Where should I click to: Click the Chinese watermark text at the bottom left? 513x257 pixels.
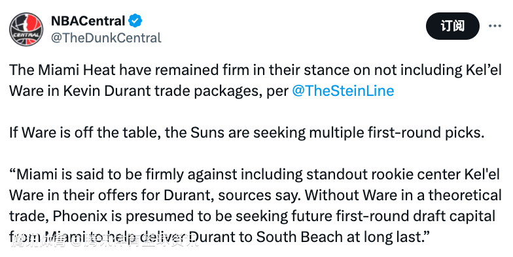[x=104, y=241]
